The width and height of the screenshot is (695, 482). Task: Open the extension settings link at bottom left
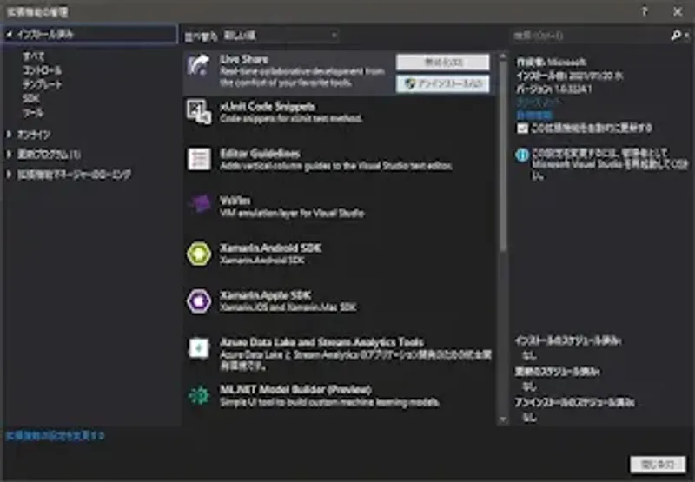click(x=55, y=435)
